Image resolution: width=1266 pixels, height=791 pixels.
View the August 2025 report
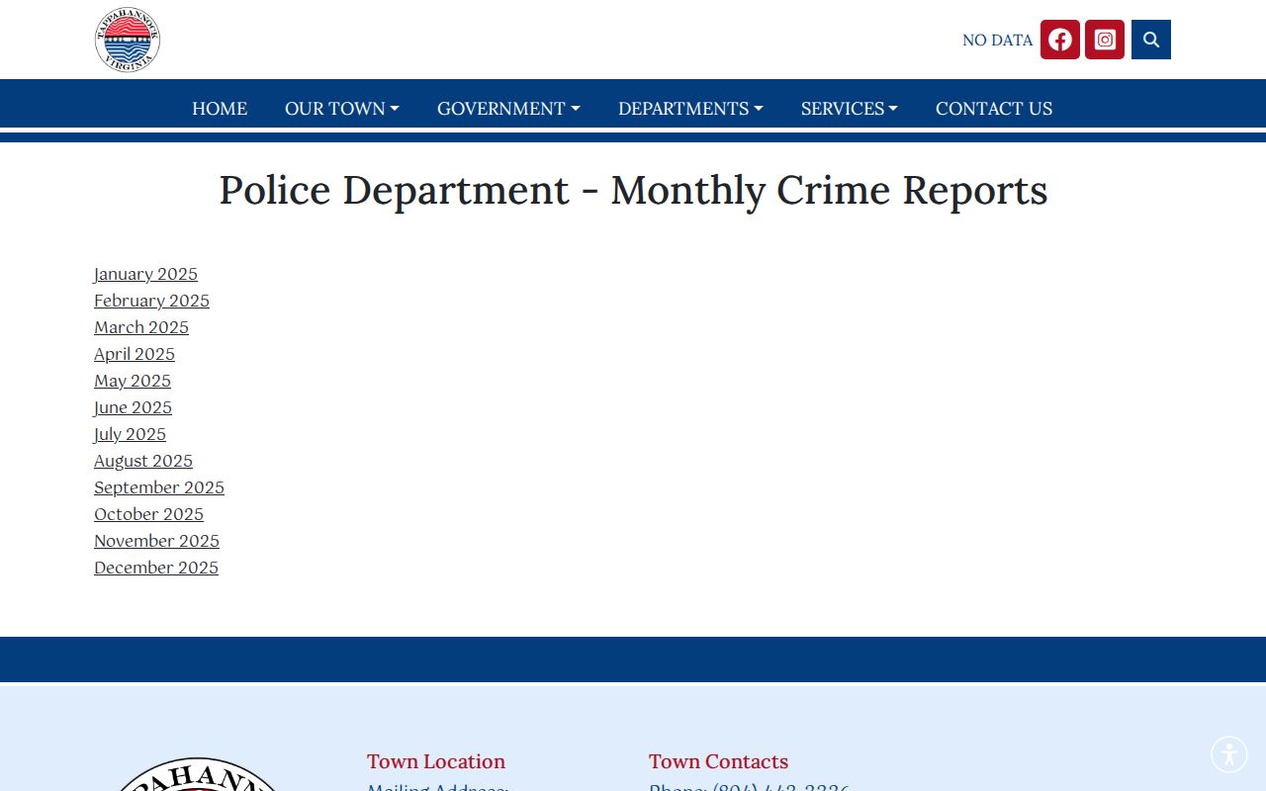pyautogui.click(x=143, y=461)
